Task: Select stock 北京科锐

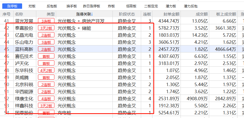Action: (x=24, y=84)
